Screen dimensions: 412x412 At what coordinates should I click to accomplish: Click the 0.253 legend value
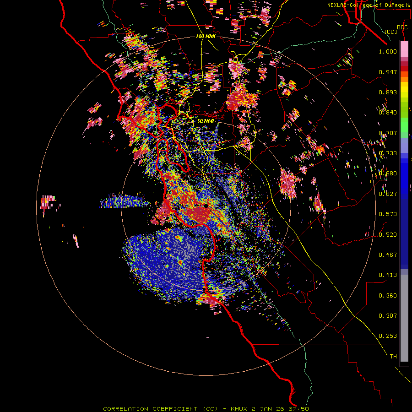click(388, 336)
